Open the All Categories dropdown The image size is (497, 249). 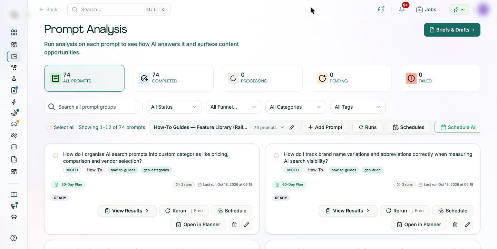tap(295, 107)
